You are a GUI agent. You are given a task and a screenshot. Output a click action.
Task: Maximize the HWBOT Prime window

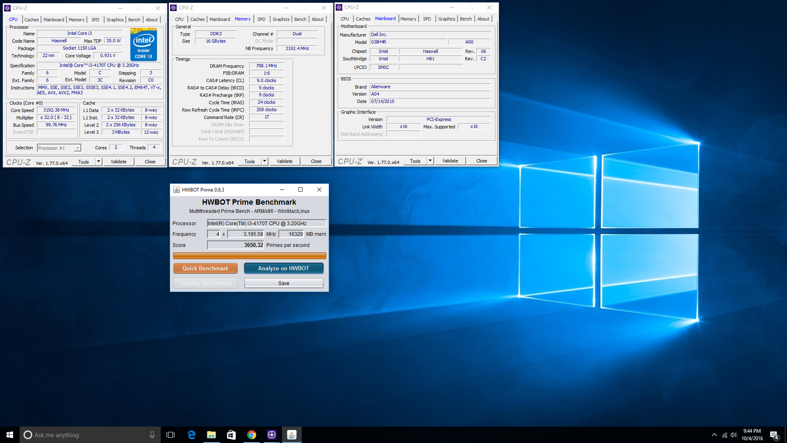point(300,190)
